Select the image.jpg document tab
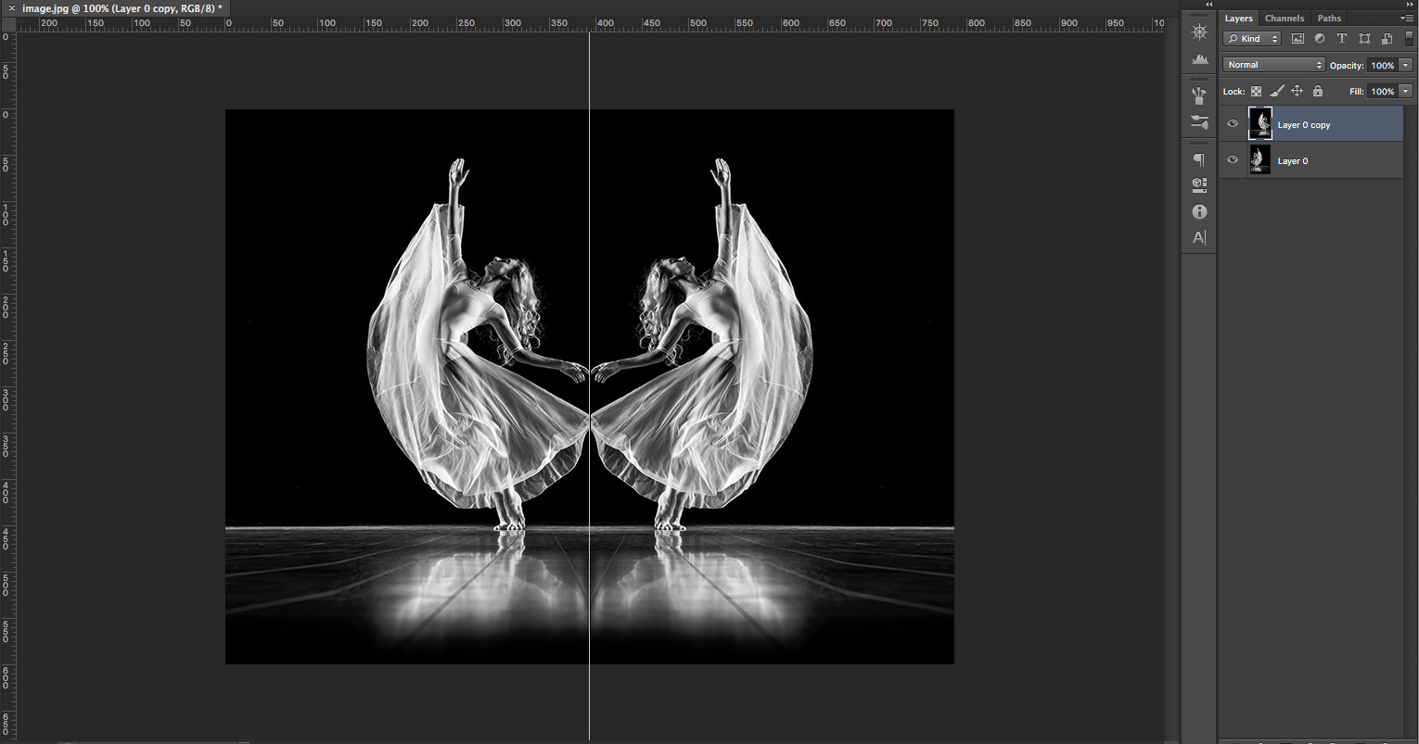 121,7
